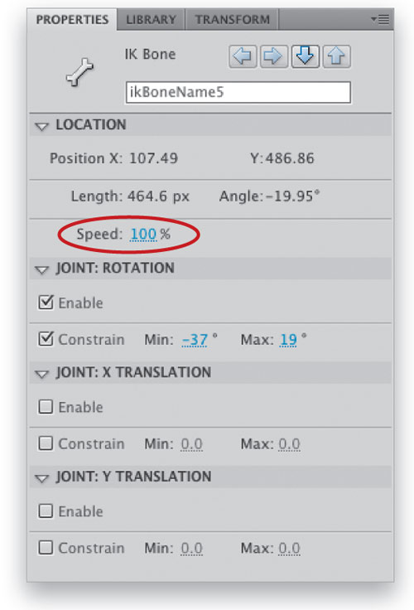Check Constrain under Joint: X Translation

coord(46,443)
